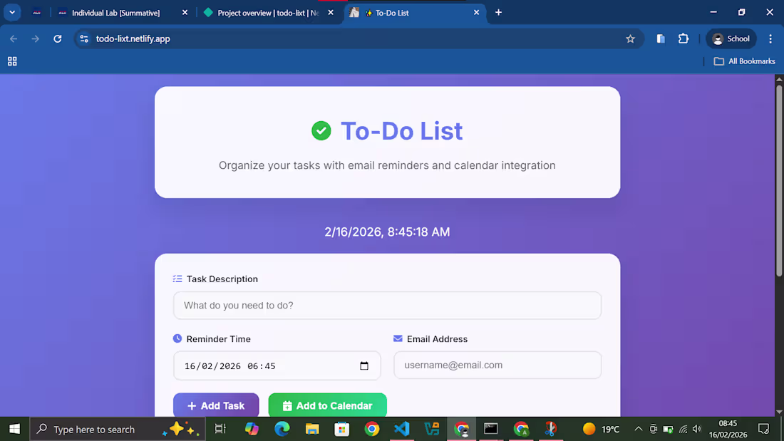Open the Chrome three-dot menu
Image resolution: width=784 pixels, height=441 pixels.
[x=770, y=38]
